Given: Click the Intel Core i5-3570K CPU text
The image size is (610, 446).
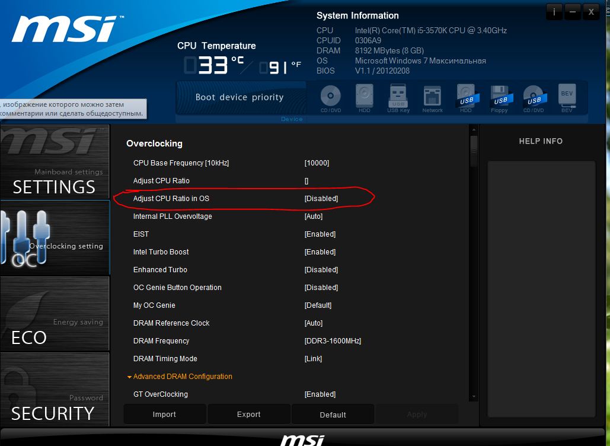Looking at the screenshot, I should (x=430, y=30).
